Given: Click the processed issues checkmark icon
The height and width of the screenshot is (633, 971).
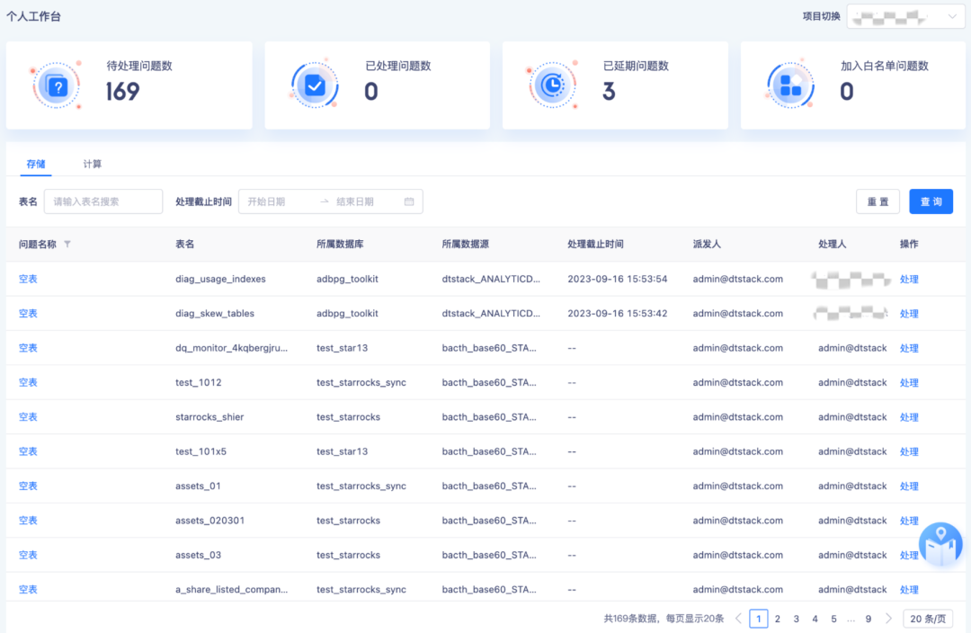Looking at the screenshot, I should coord(315,86).
